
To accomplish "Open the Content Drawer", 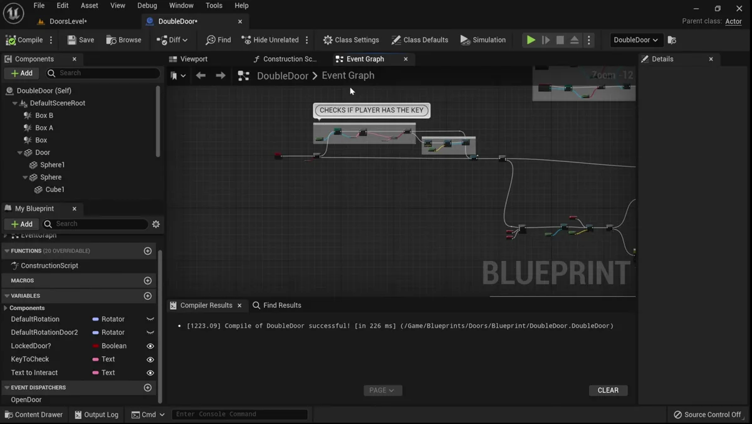I will (34, 415).
